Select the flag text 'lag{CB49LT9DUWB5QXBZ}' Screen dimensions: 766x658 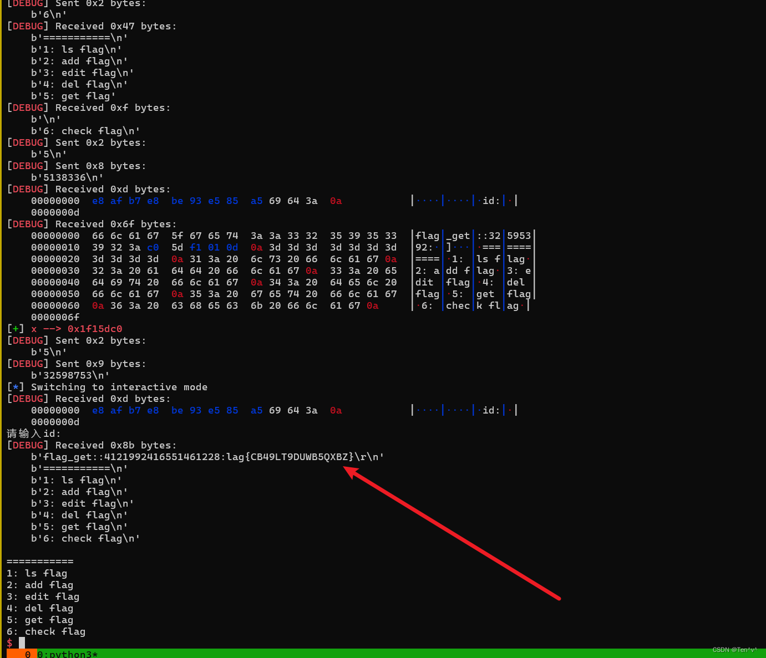(290, 457)
